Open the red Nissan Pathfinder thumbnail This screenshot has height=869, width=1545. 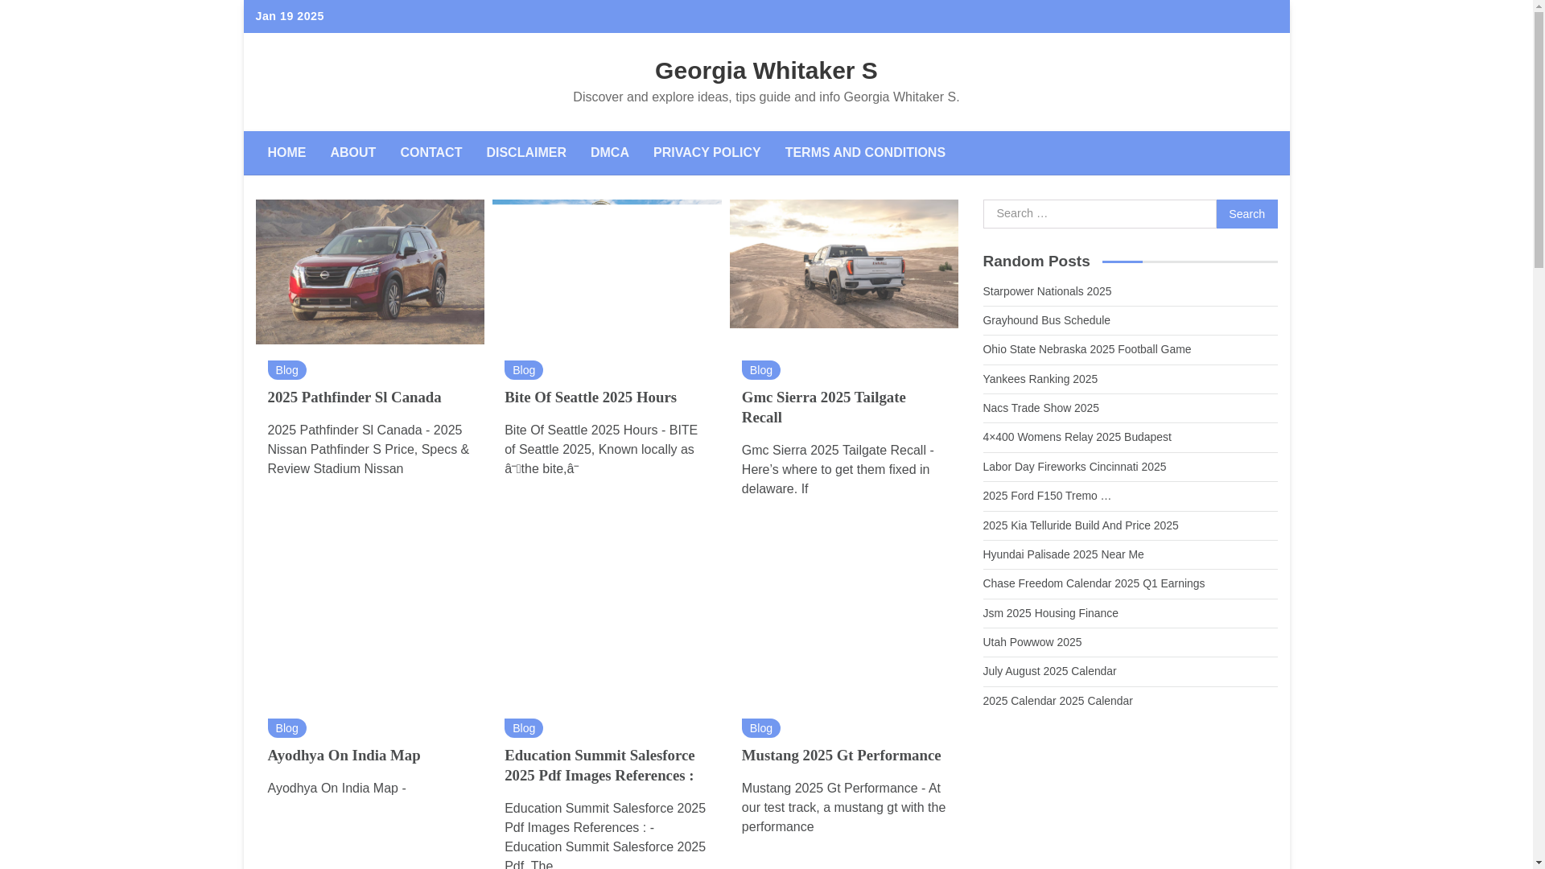tap(369, 272)
